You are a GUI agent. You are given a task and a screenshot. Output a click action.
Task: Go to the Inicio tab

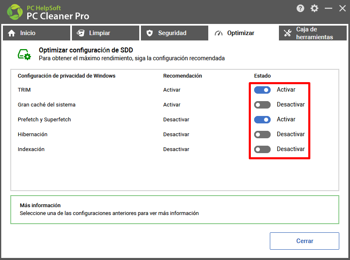point(37,33)
